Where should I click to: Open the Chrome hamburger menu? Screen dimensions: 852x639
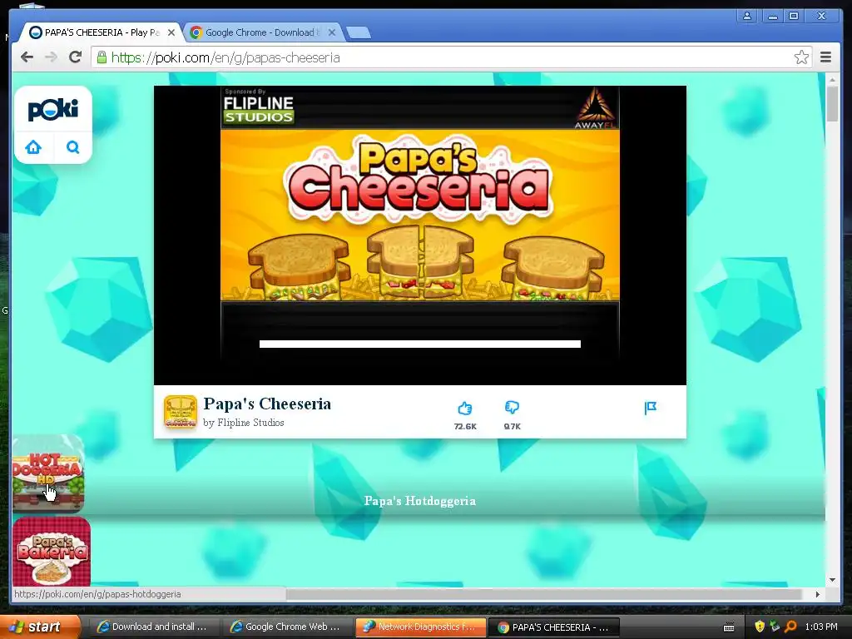825,57
